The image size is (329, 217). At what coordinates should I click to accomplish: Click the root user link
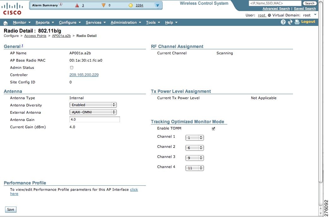click(262, 15)
